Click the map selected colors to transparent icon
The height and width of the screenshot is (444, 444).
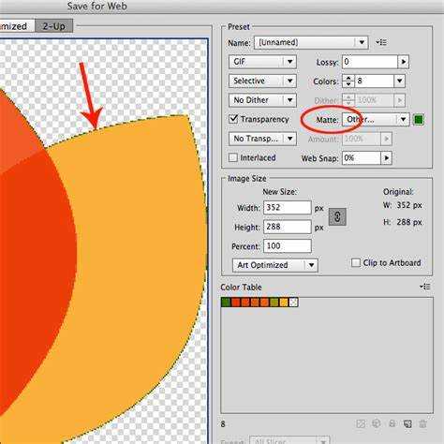[x=361, y=423]
